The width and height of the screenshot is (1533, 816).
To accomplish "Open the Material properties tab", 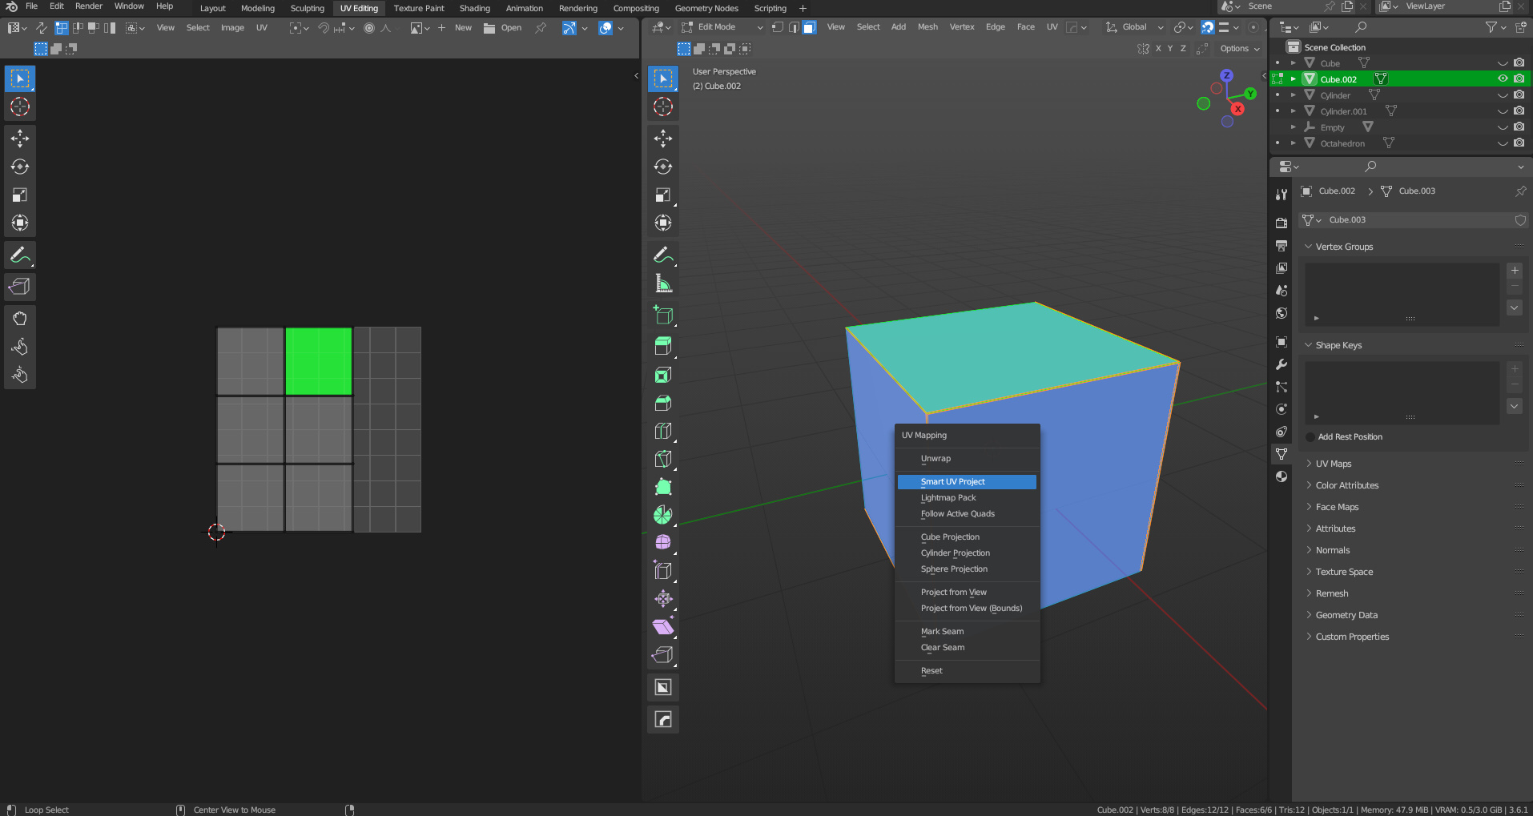I will click(1282, 476).
